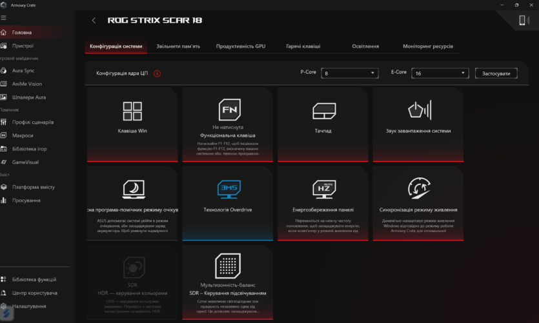Toggle the Технологія Overdrive tile

click(x=228, y=203)
